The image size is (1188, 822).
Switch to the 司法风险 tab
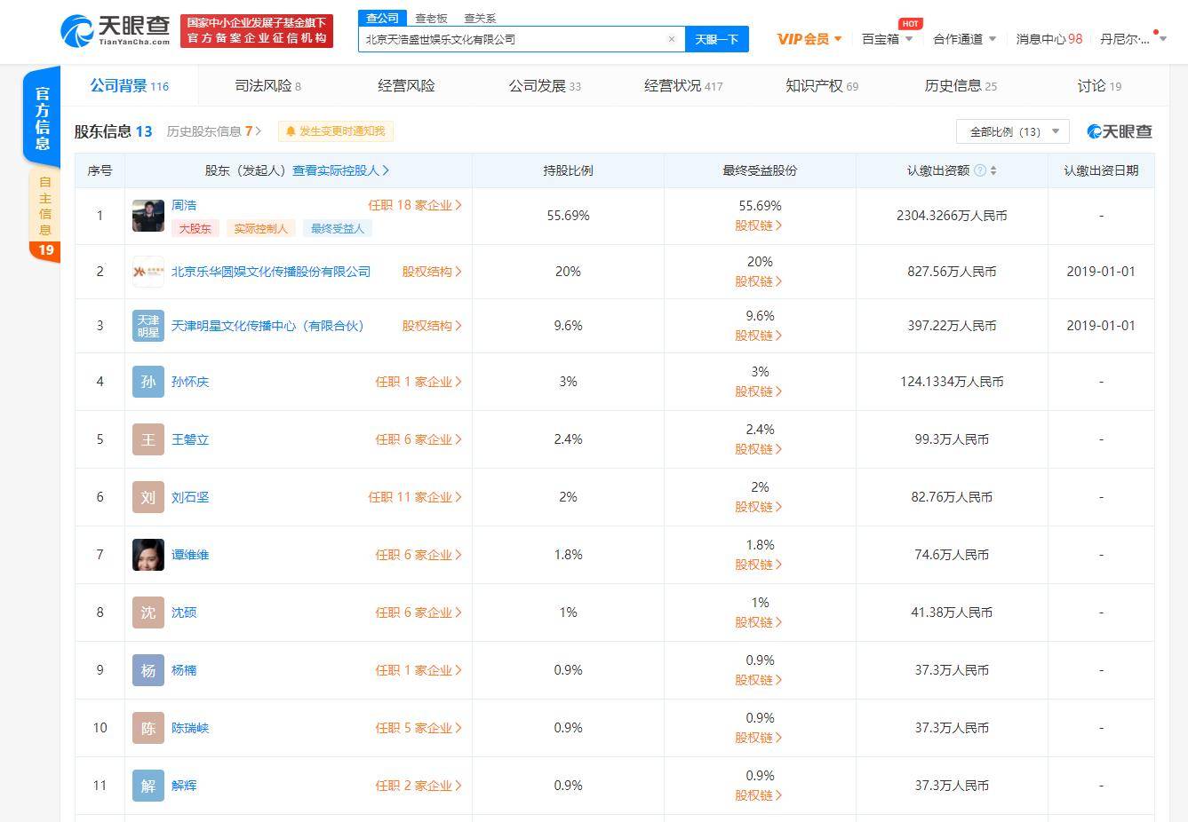click(x=267, y=86)
